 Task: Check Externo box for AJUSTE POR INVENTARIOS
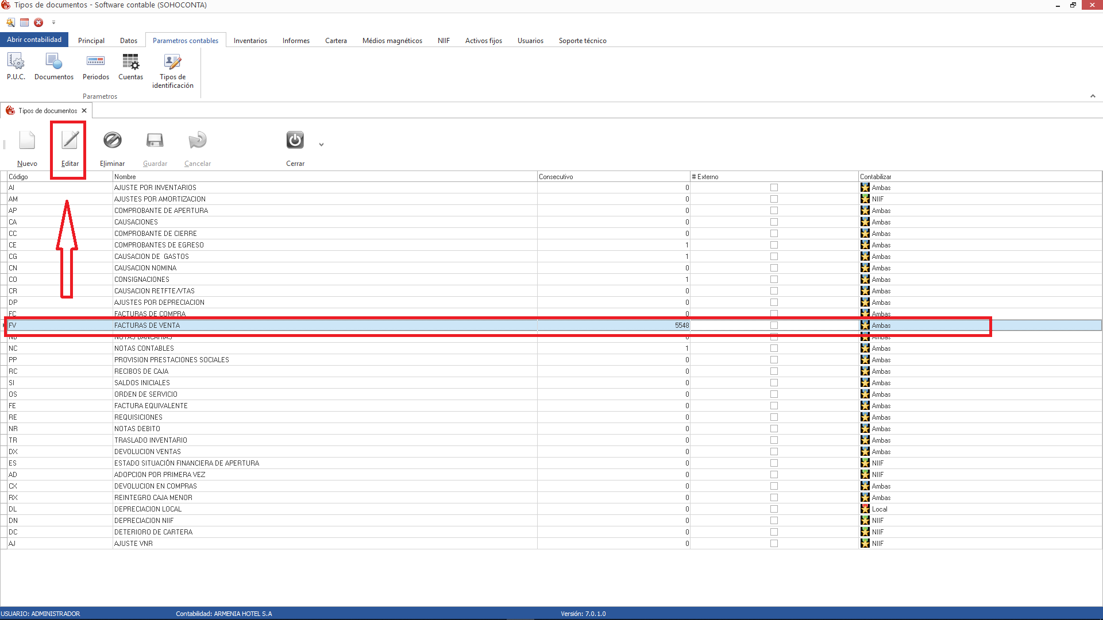click(x=774, y=188)
